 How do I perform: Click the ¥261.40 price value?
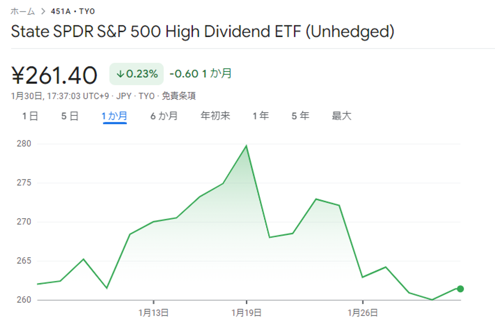(55, 75)
